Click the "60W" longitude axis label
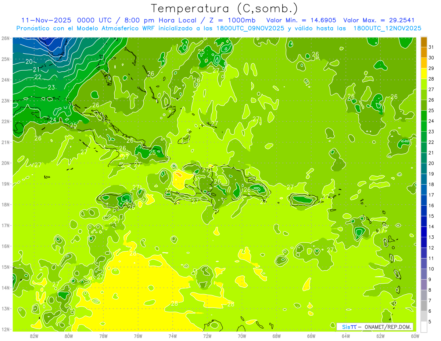The width and height of the screenshot is (441, 341). click(x=415, y=336)
